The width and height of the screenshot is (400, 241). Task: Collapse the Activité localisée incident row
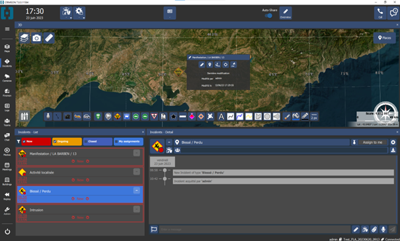(x=137, y=171)
